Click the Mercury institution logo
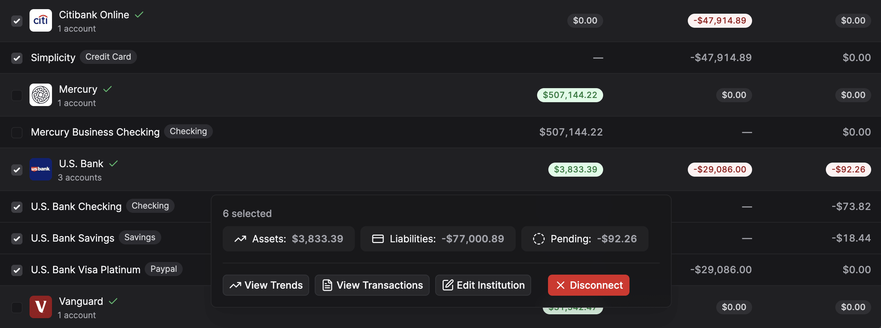This screenshot has height=328, width=881. click(x=41, y=95)
